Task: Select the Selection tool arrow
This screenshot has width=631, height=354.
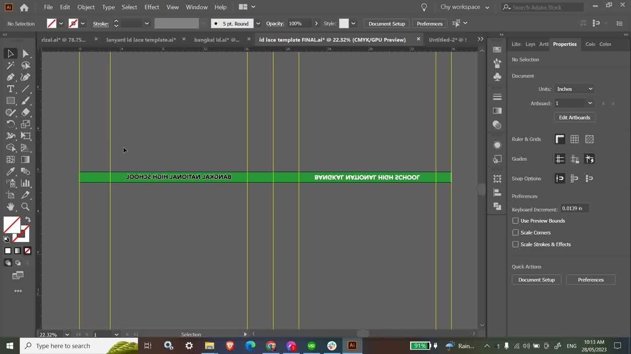Action: click(10, 53)
